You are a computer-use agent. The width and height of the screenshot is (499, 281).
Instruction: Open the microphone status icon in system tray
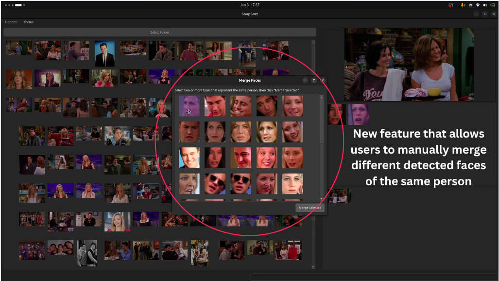[x=463, y=5]
